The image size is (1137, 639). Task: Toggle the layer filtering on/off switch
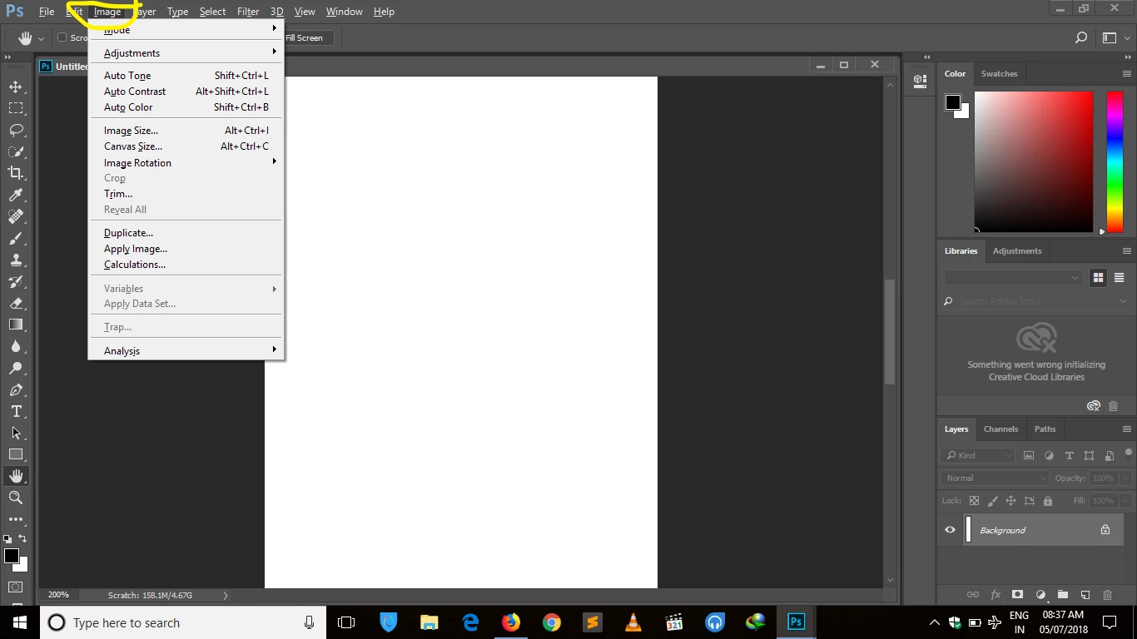pos(1129,453)
